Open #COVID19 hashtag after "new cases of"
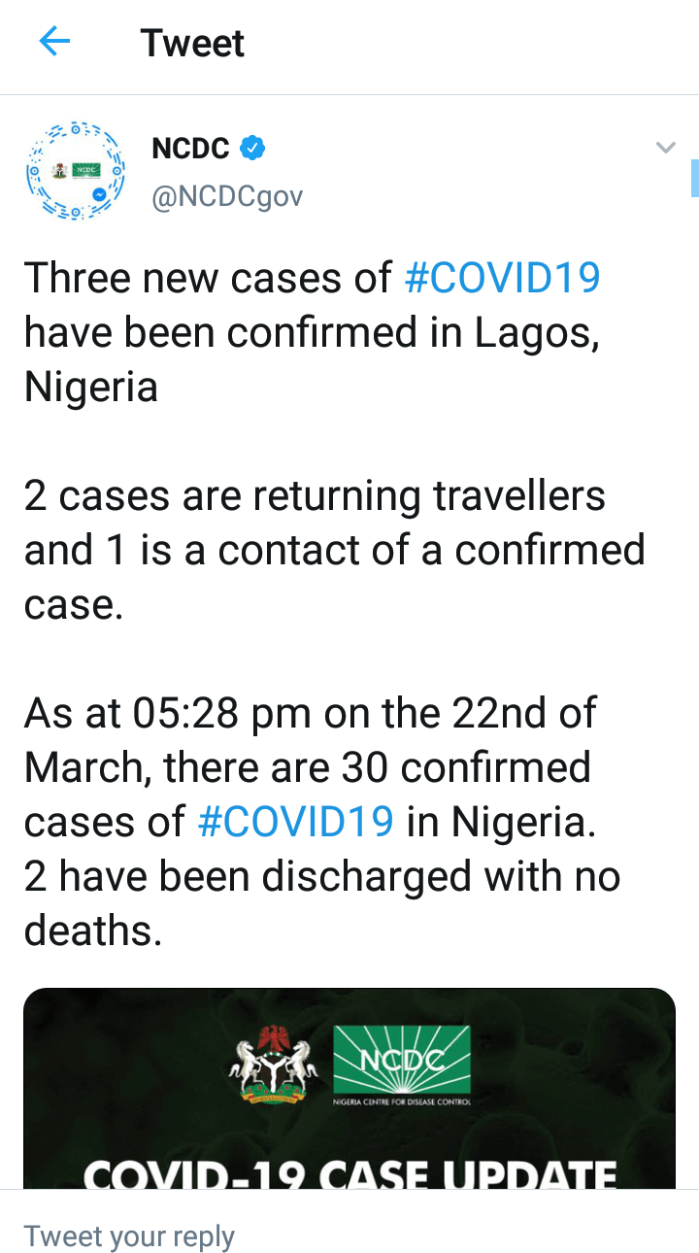Screen dimensions: 699x1253 502,278
